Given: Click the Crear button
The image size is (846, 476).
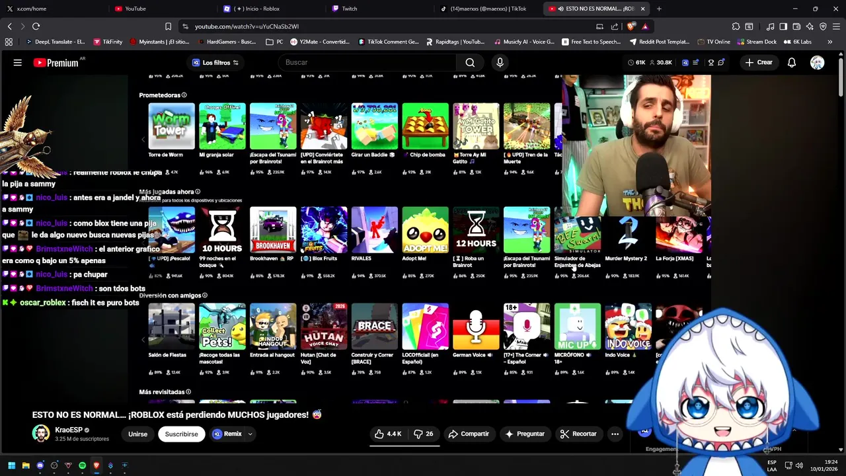Looking at the screenshot, I should (x=759, y=63).
